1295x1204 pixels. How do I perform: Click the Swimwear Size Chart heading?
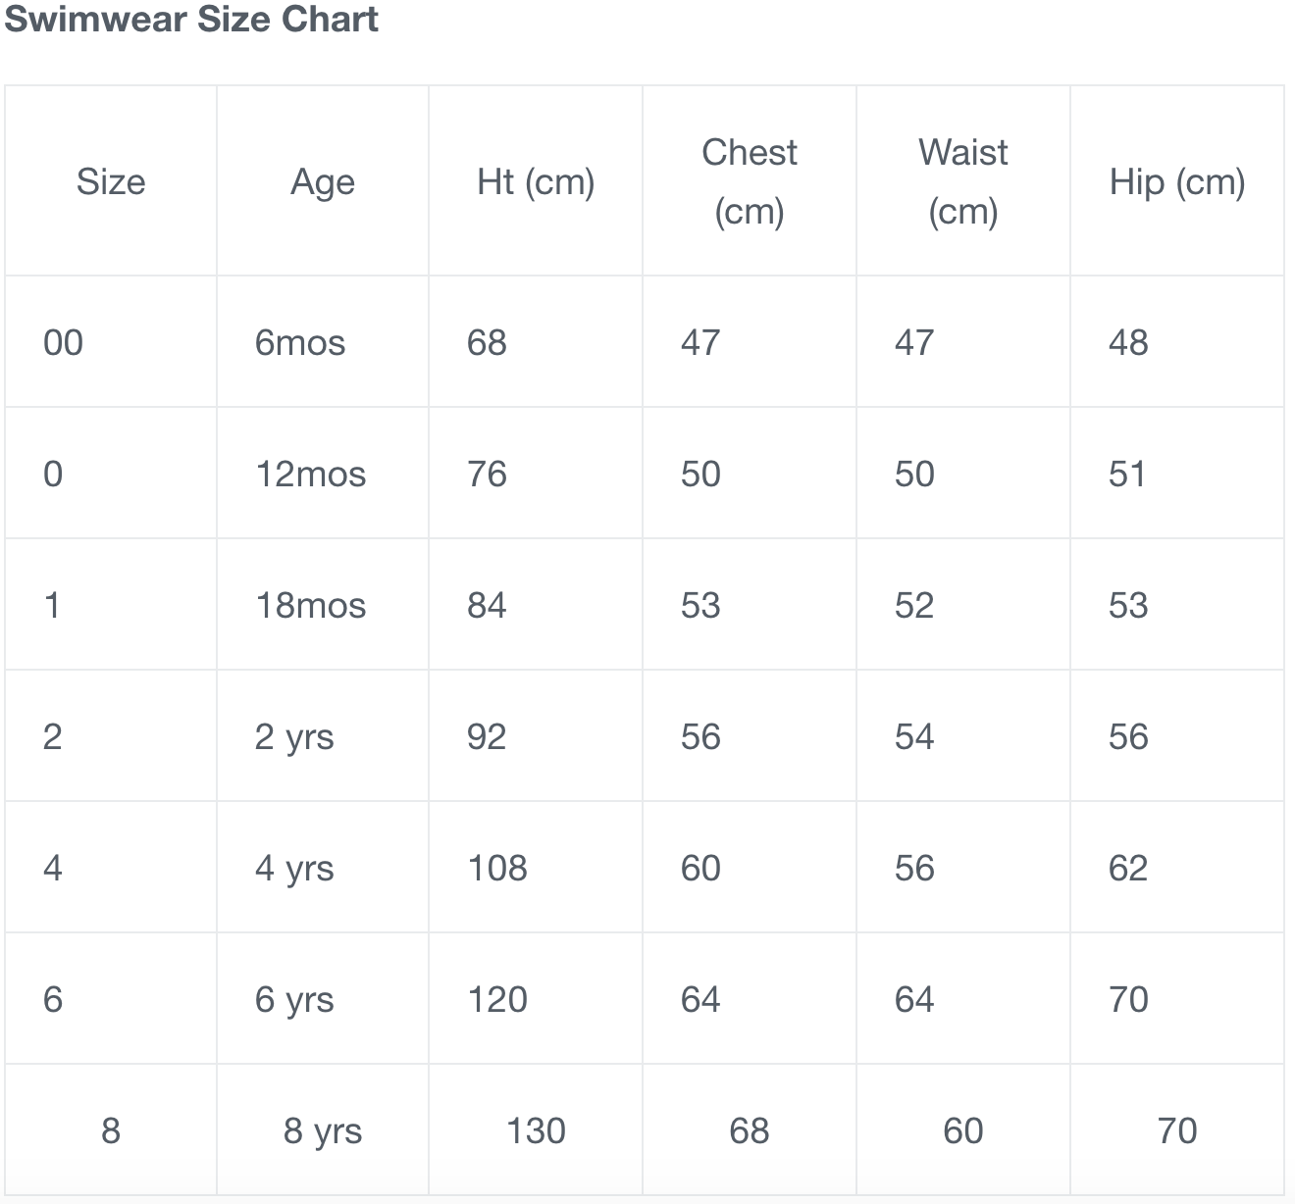click(x=191, y=21)
